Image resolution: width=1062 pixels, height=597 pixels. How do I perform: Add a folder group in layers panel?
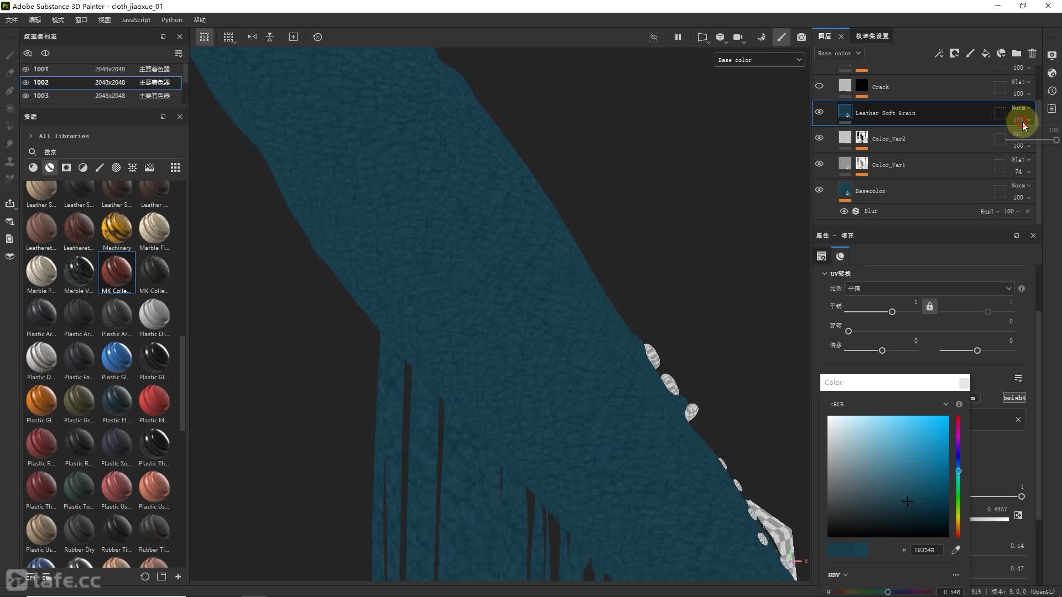[1017, 53]
